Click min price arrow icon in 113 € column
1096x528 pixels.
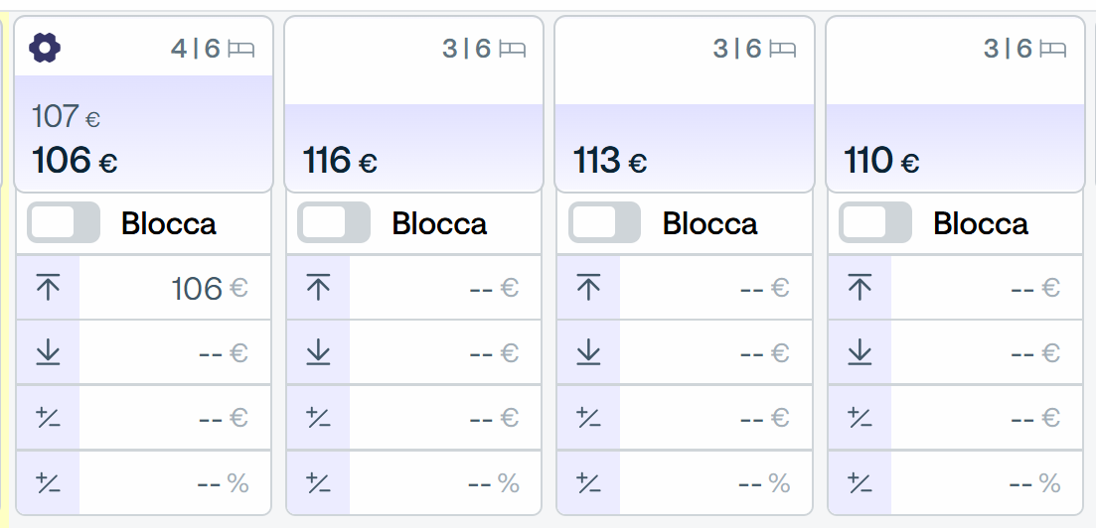[588, 352]
